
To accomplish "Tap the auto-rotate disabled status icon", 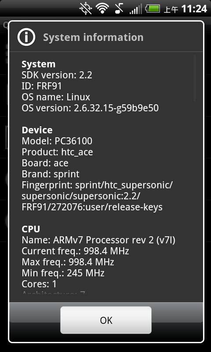I will [x=86, y=9].
